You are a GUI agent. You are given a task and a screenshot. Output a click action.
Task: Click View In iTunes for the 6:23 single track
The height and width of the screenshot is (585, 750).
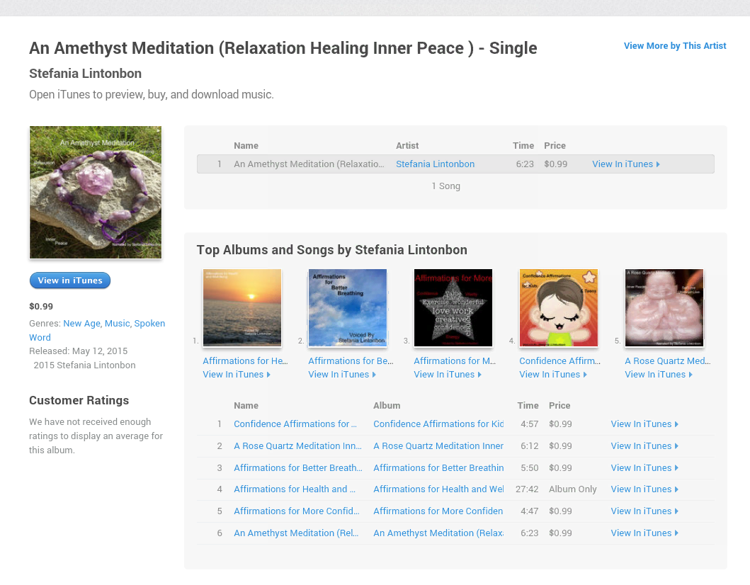click(625, 164)
